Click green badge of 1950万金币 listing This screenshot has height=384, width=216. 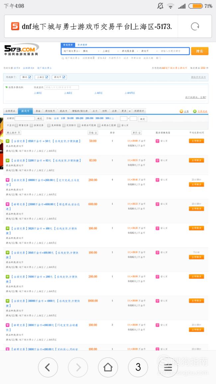point(8,141)
